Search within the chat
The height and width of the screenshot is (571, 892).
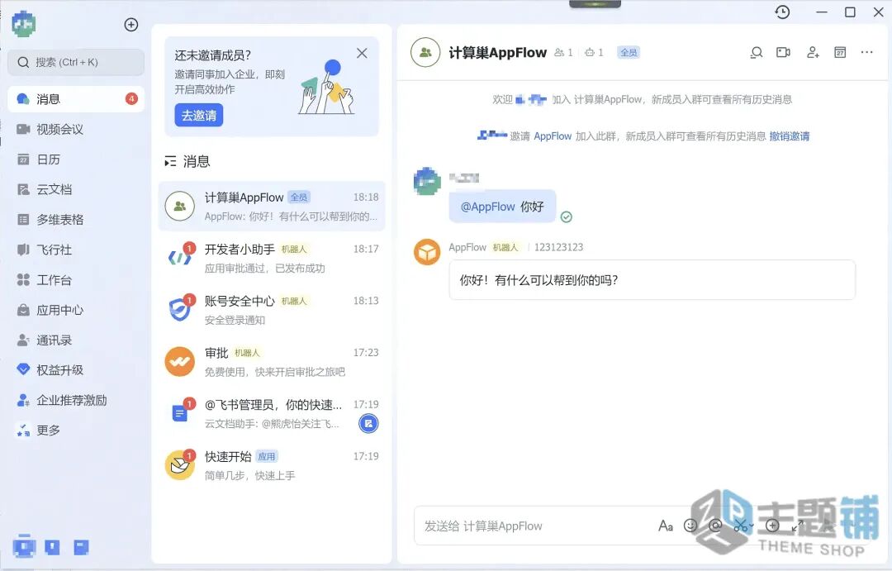click(756, 52)
